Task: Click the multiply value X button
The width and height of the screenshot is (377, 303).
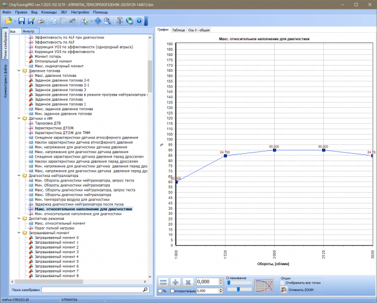Action: 188,282
